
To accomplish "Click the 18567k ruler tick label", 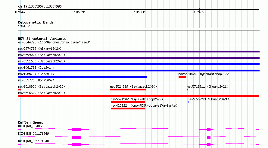I will 199,12.
